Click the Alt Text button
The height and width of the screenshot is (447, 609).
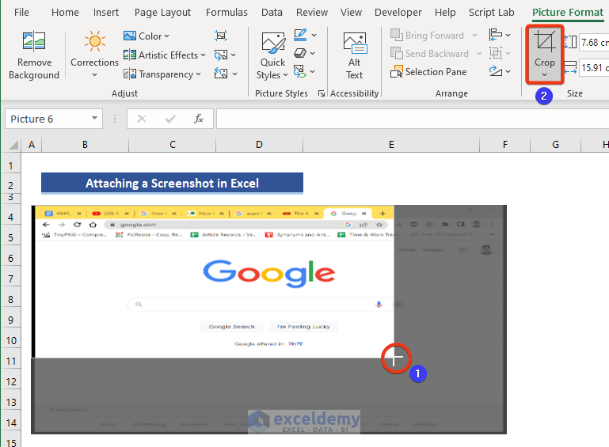[x=354, y=55]
